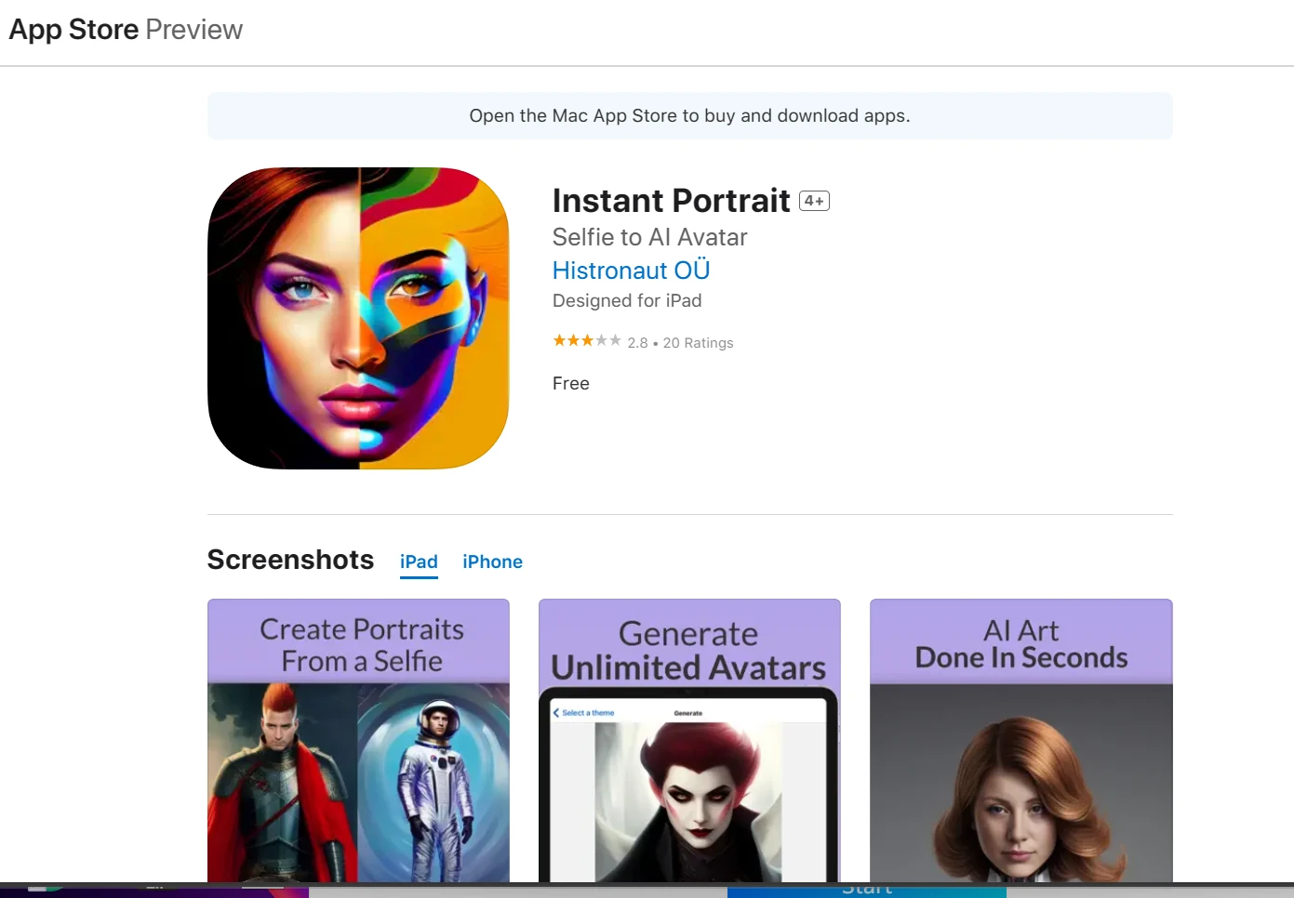Click the Create Portraits From a Selfie heading

tap(361, 645)
